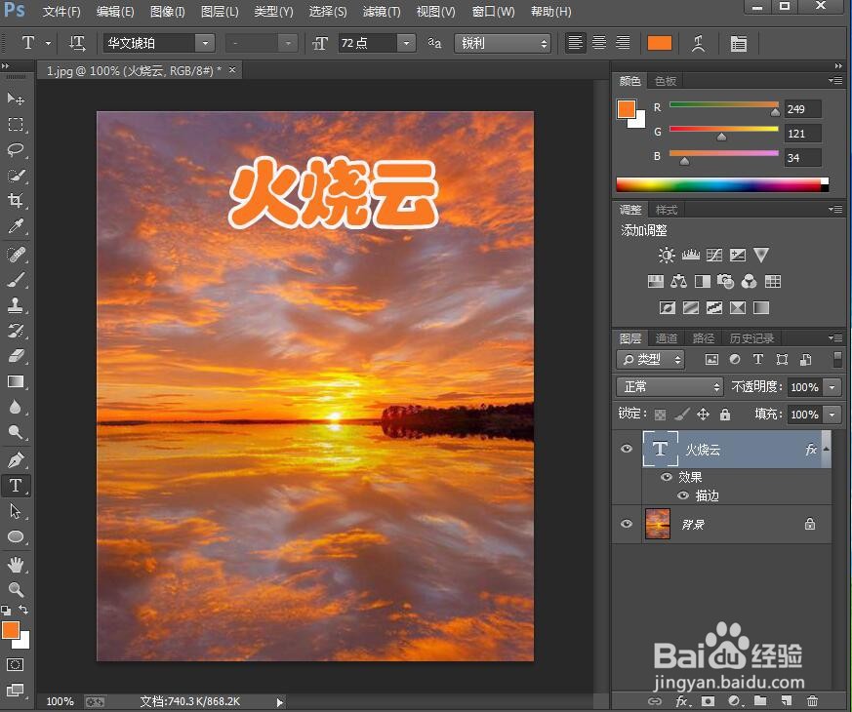Screen dimensions: 852x712
Task: Toggle lock all for layer
Action: pyautogui.click(x=725, y=415)
